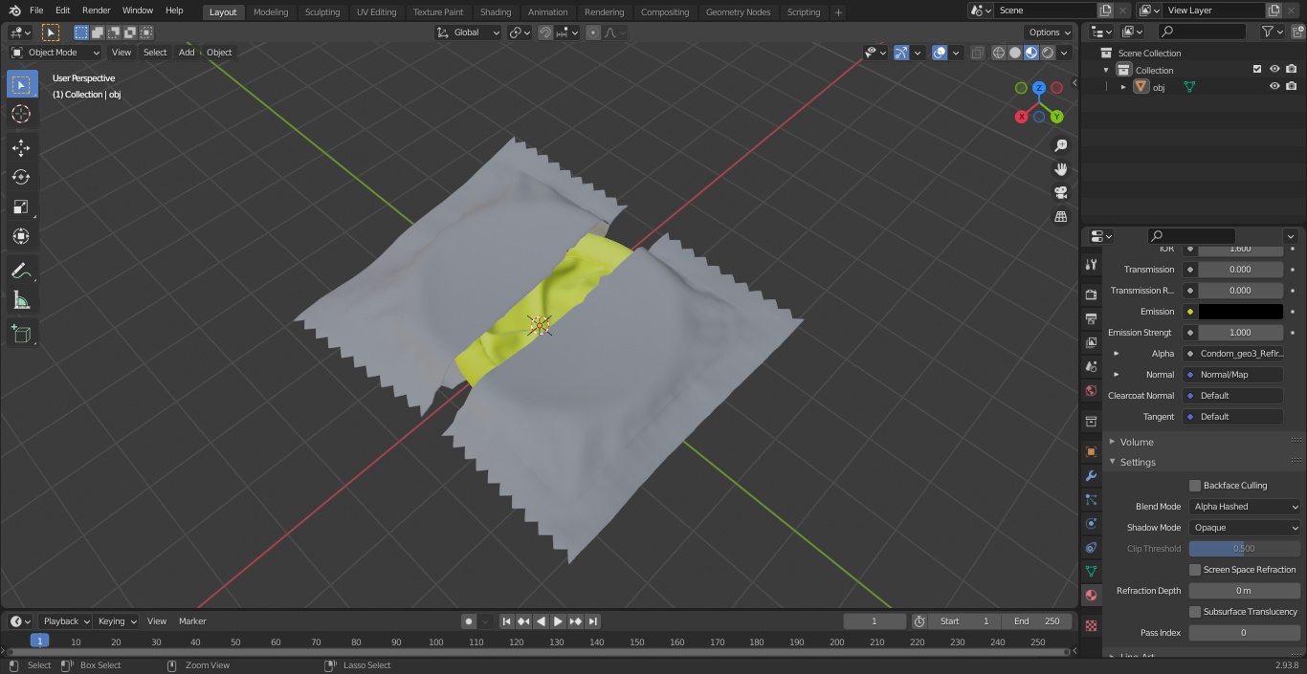Expand obj in the outliner
The width and height of the screenshot is (1307, 674).
tap(1123, 87)
